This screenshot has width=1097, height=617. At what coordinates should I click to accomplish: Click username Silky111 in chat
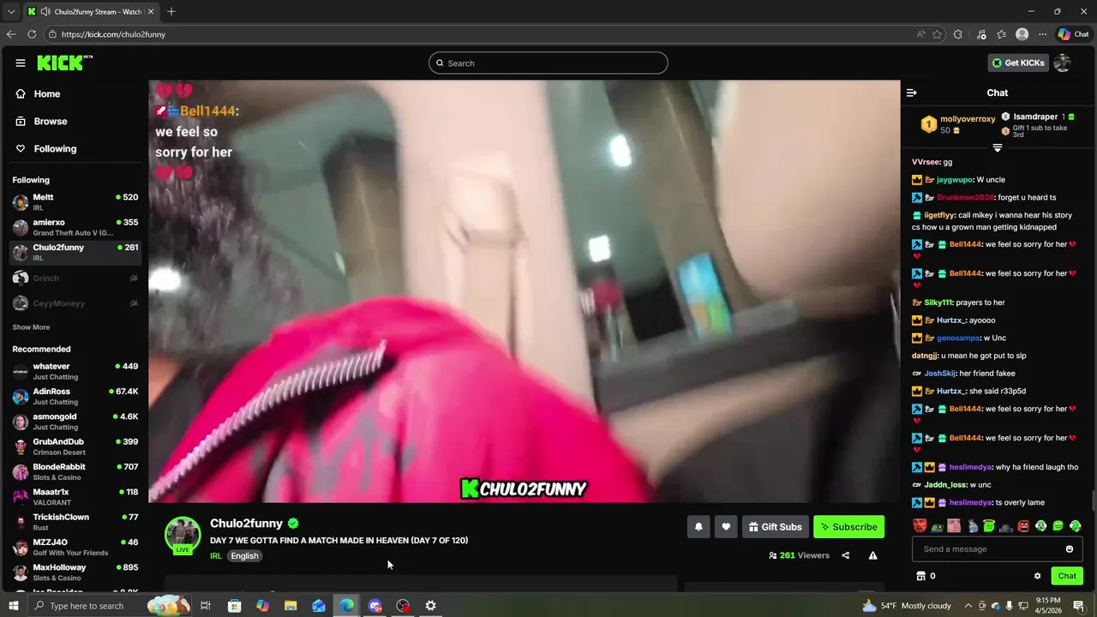938,303
